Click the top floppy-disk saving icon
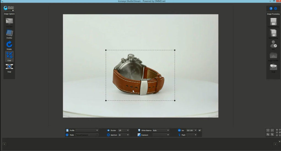281x151 pixels. coord(273,22)
